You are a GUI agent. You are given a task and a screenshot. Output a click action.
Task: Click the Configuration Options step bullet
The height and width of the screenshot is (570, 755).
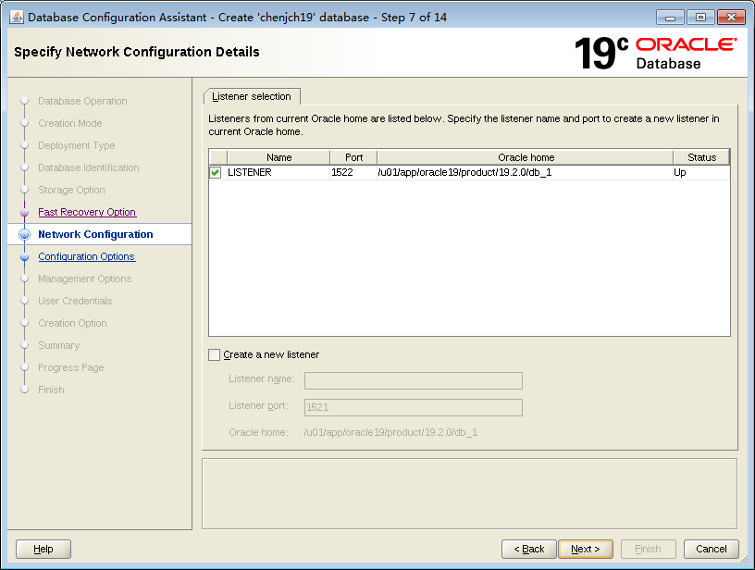click(x=25, y=256)
